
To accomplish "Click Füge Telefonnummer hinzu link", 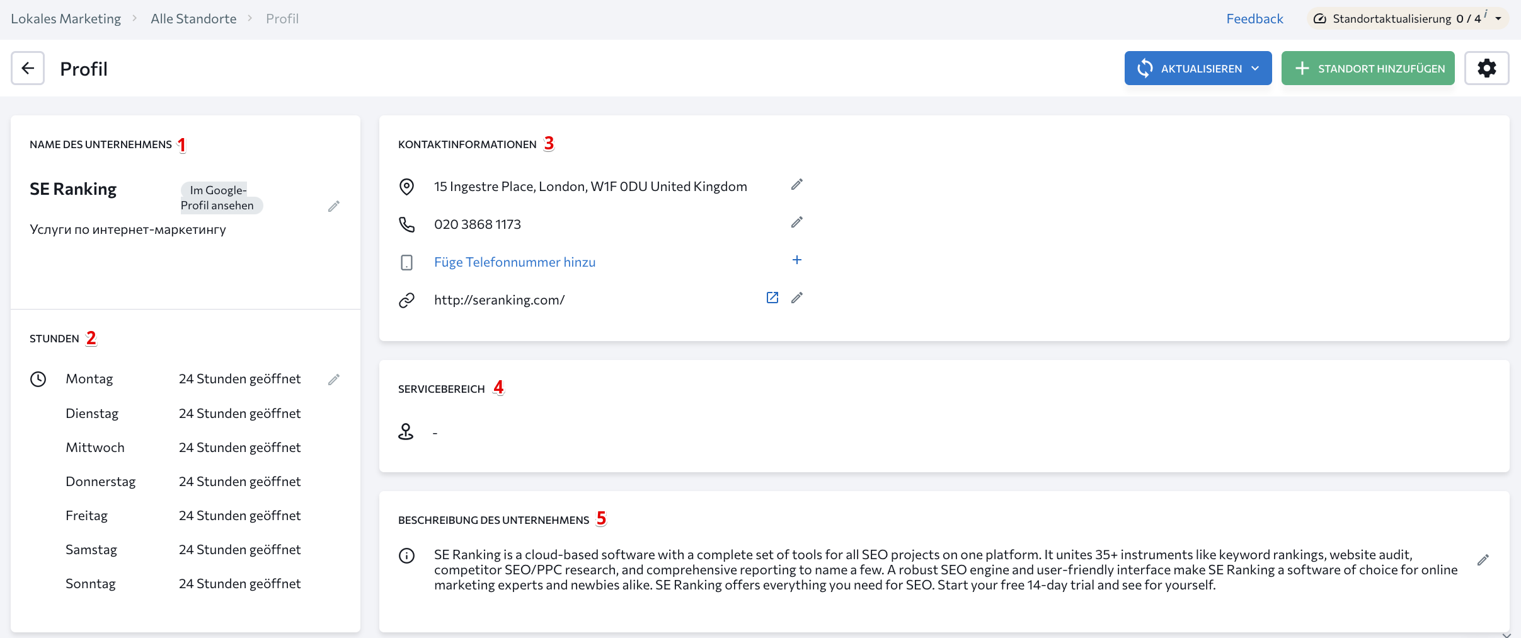I will (x=515, y=262).
